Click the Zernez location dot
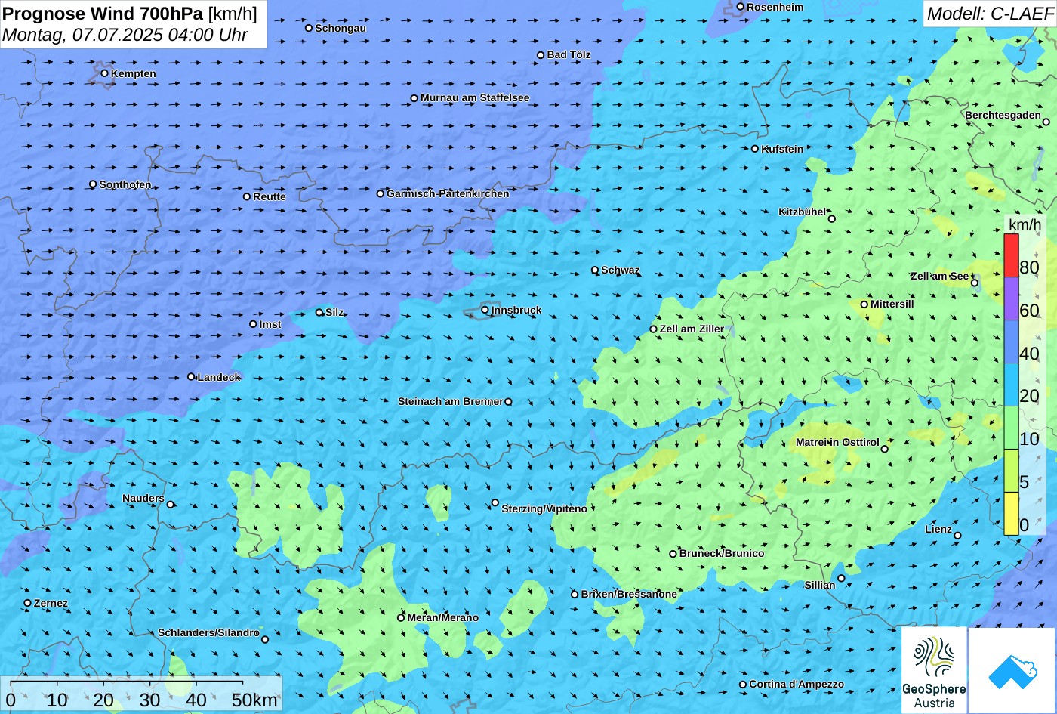This screenshot has width=1057, height=714. pyautogui.click(x=28, y=603)
